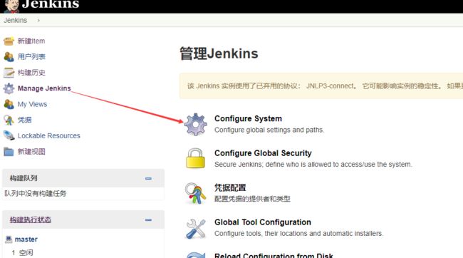Click the My Views user icon

(x=9, y=104)
